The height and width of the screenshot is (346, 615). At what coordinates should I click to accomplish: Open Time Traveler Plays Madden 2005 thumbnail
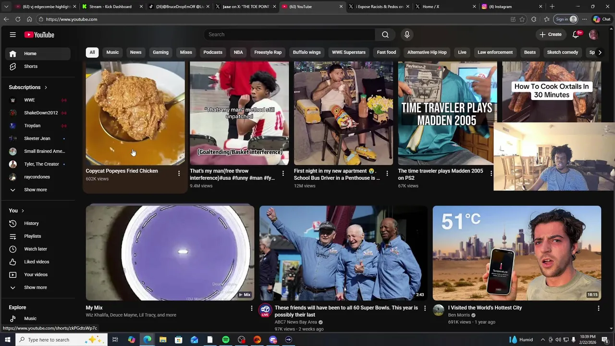(447, 113)
